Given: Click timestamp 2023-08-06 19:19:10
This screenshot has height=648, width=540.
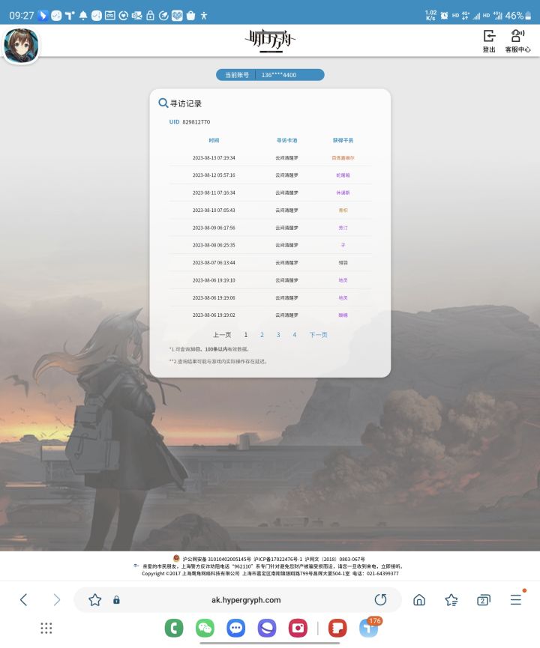Looking at the screenshot, I should point(214,280).
